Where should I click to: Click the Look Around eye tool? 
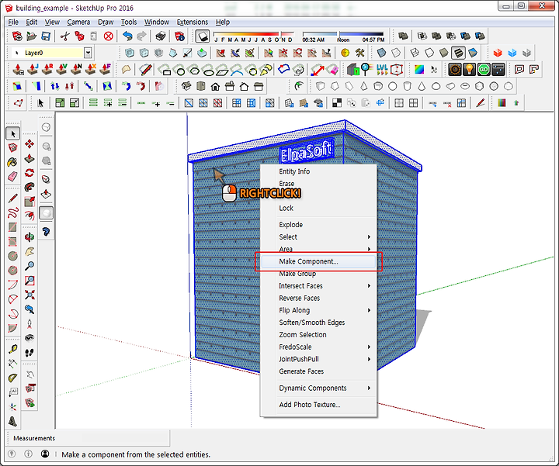tap(30, 338)
